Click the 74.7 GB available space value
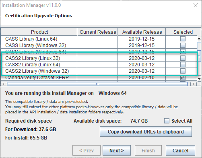Image resolution: width=202 pixels, height=158 pixels. pyautogui.click(x=139, y=121)
